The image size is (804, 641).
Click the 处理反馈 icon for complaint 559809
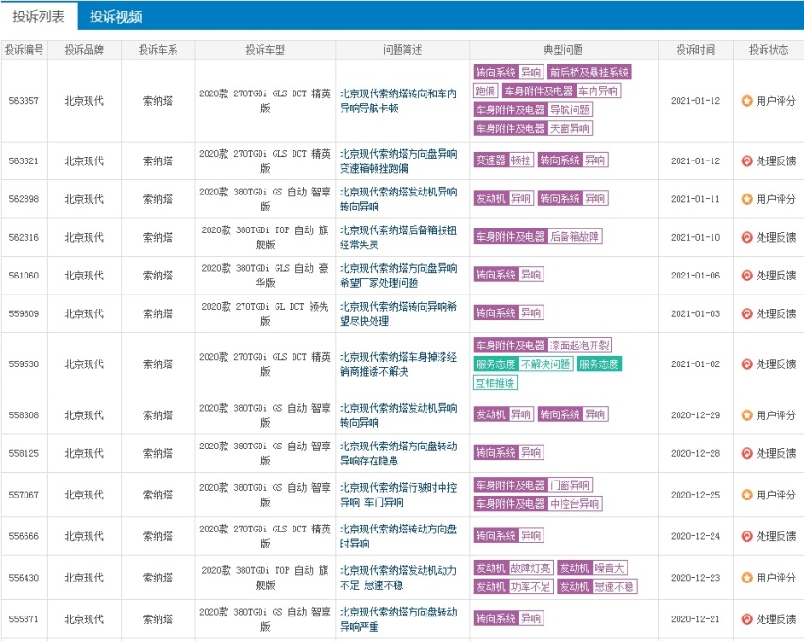(x=746, y=313)
